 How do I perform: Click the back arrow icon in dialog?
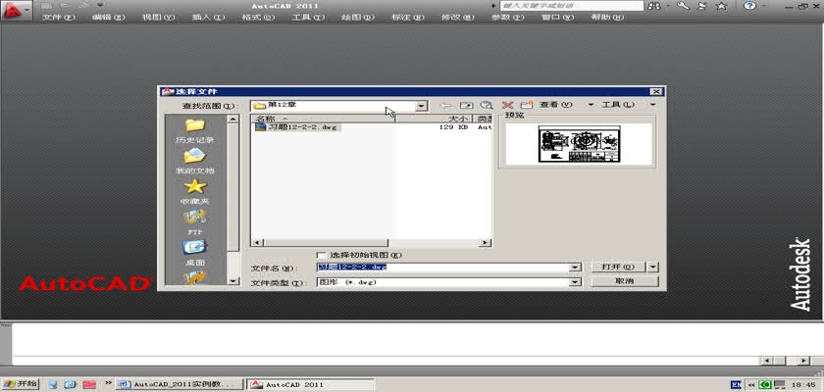(x=445, y=106)
